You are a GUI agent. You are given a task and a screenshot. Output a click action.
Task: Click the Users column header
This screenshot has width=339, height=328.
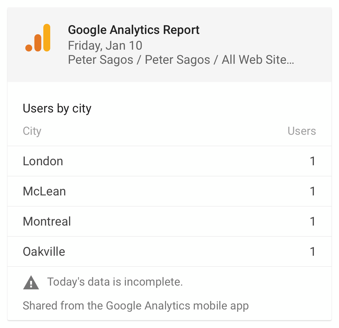point(302,131)
